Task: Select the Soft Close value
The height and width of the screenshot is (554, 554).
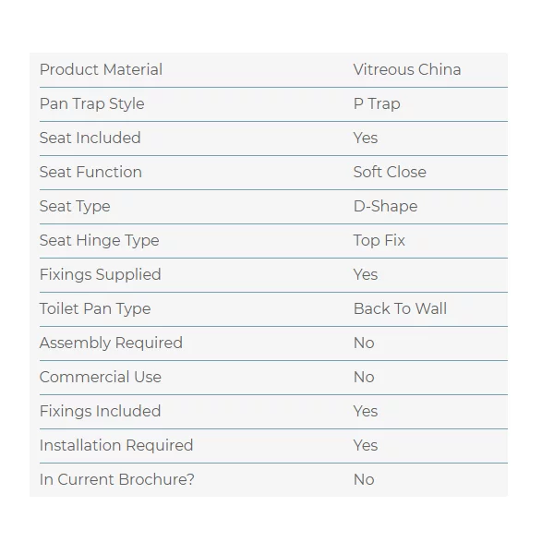Action: point(390,173)
